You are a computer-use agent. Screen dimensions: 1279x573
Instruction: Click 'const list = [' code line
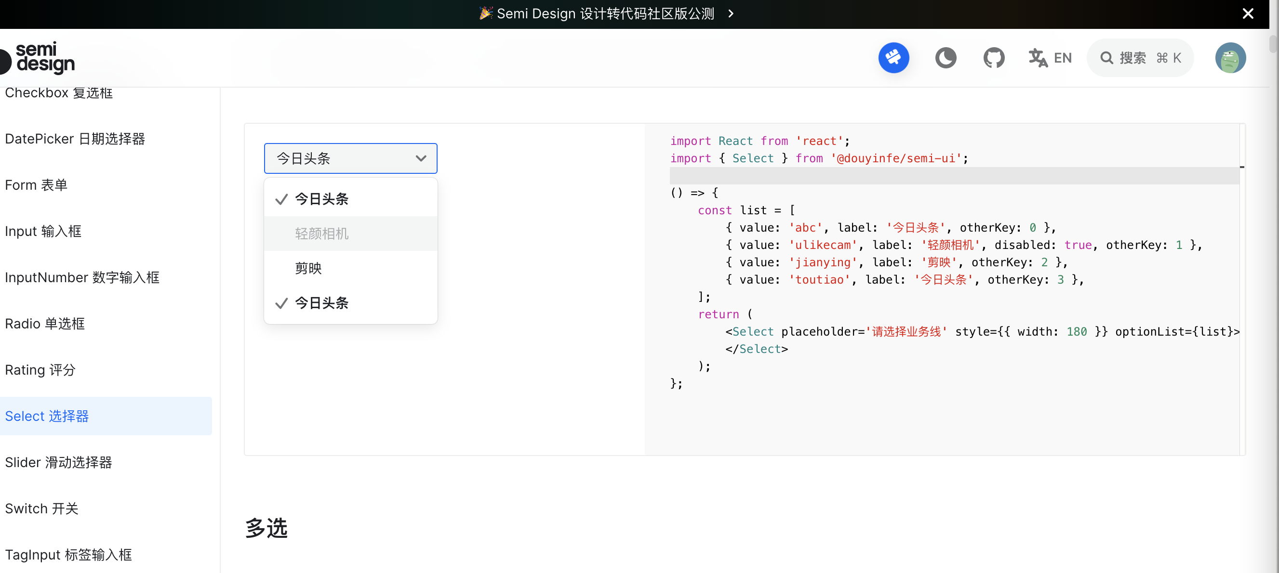click(x=746, y=210)
